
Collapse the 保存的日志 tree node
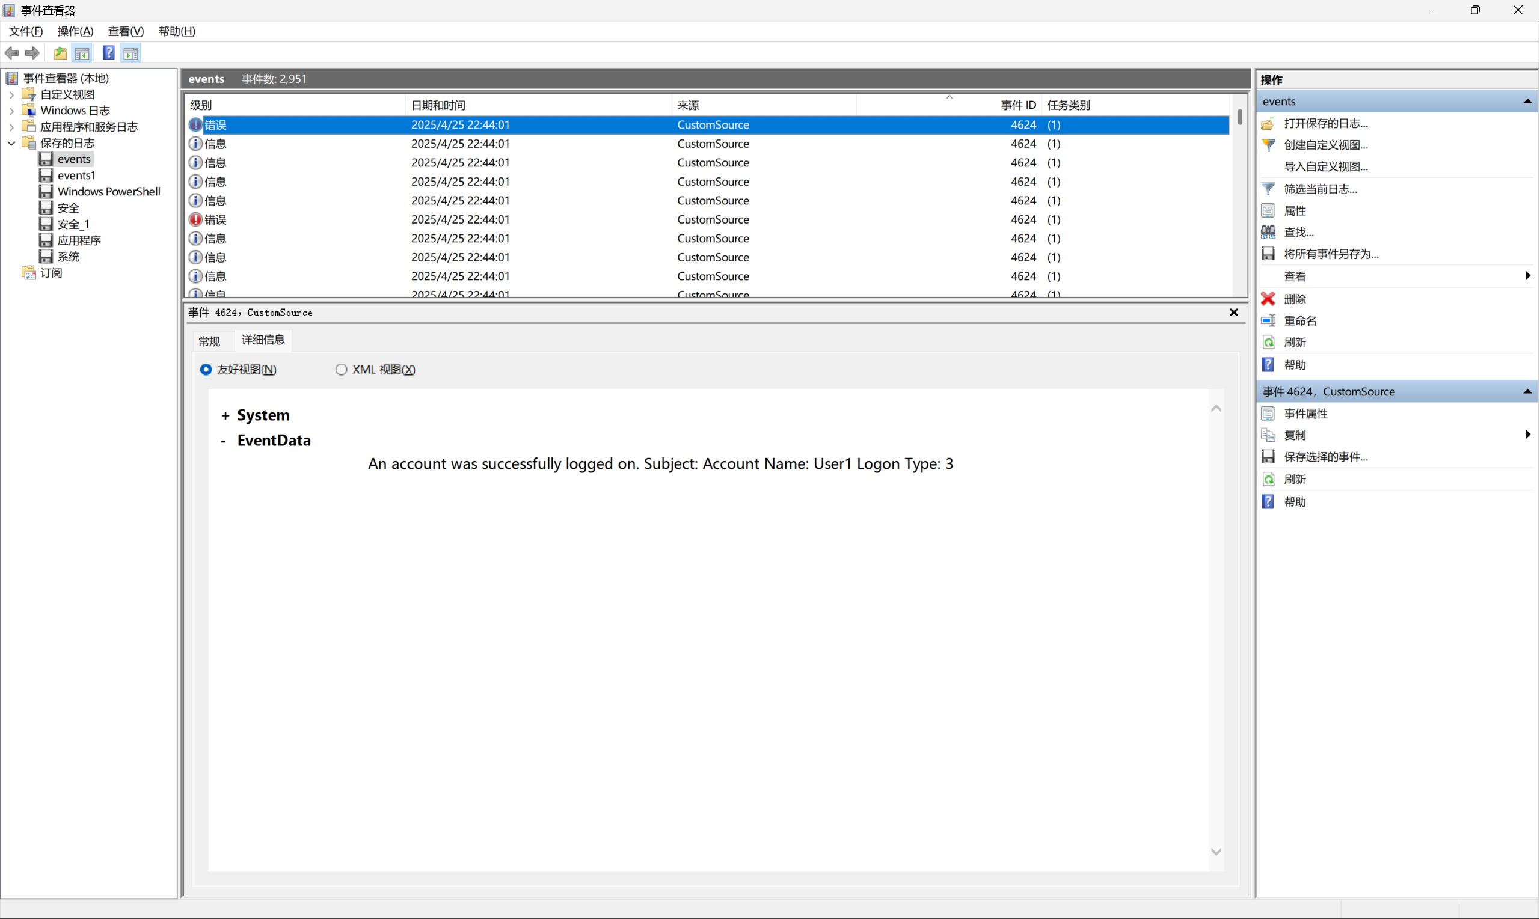(x=11, y=143)
